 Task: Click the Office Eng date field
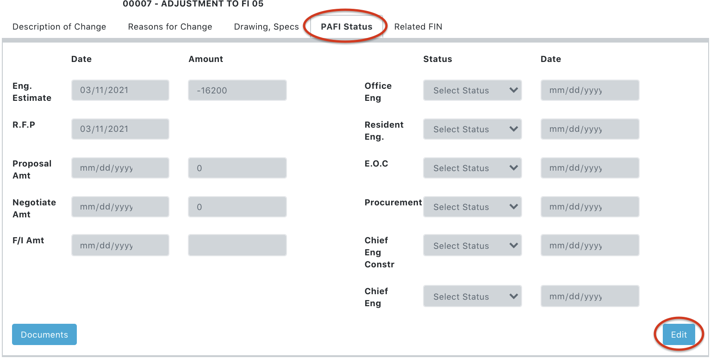(590, 90)
